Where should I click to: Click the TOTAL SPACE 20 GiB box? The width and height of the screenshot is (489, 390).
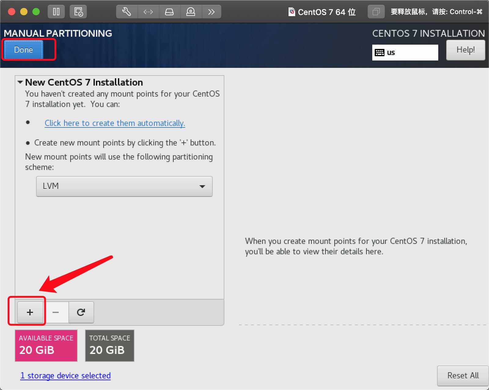pos(110,345)
